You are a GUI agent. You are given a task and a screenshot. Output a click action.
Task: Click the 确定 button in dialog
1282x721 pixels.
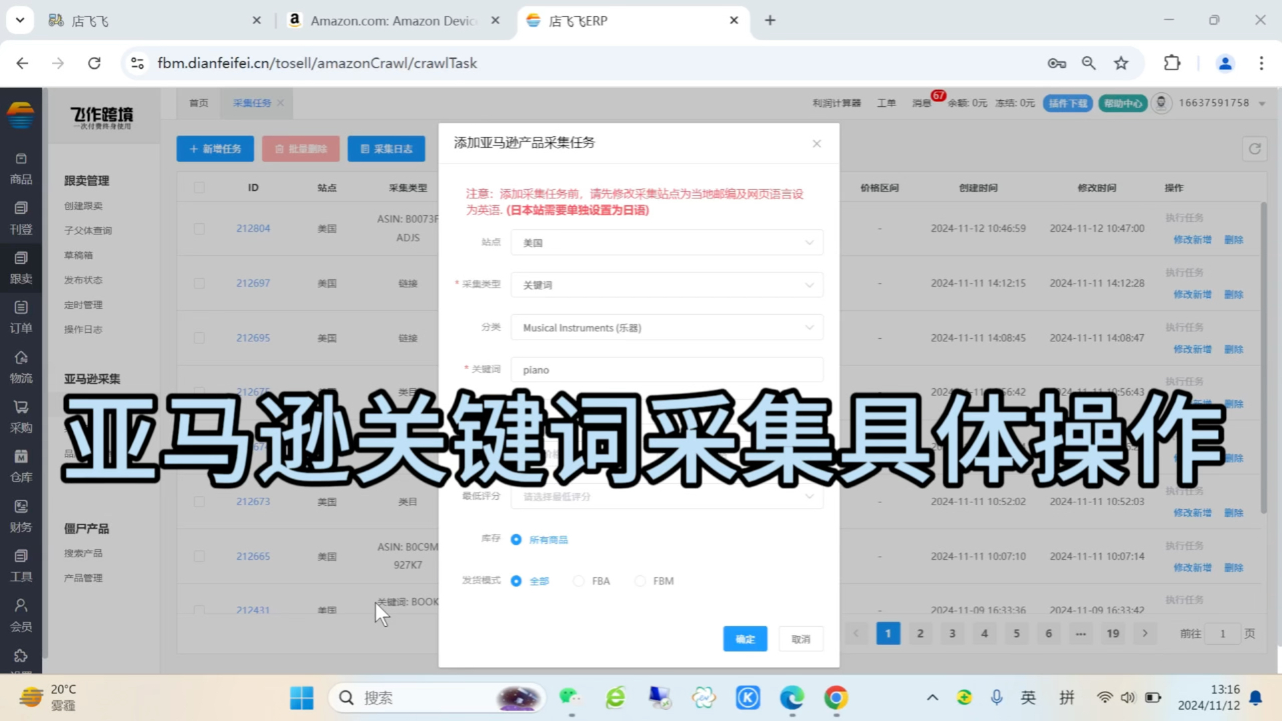[745, 639]
